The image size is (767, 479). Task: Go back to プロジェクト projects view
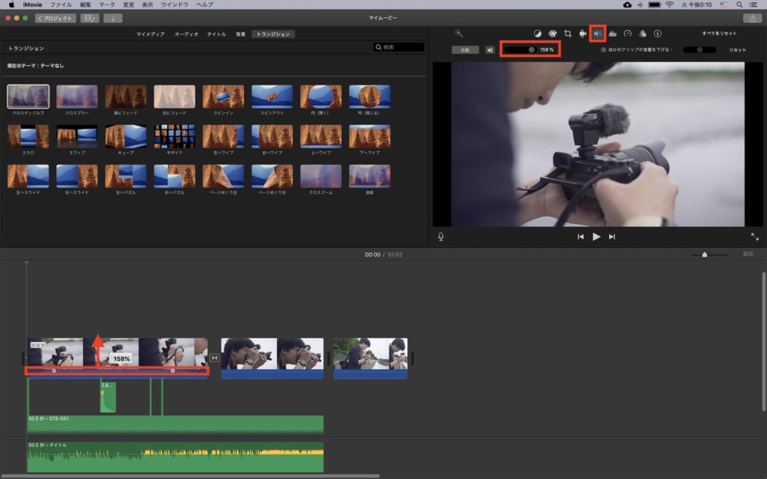55,18
